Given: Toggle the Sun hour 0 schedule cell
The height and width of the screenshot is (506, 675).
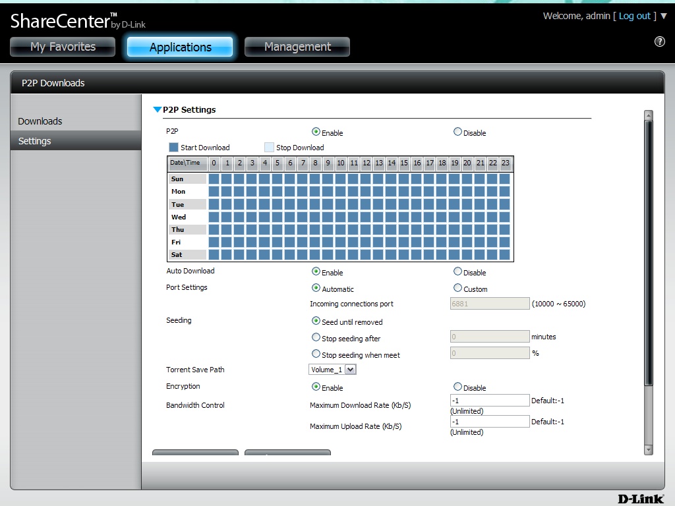Looking at the screenshot, I should click(214, 179).
